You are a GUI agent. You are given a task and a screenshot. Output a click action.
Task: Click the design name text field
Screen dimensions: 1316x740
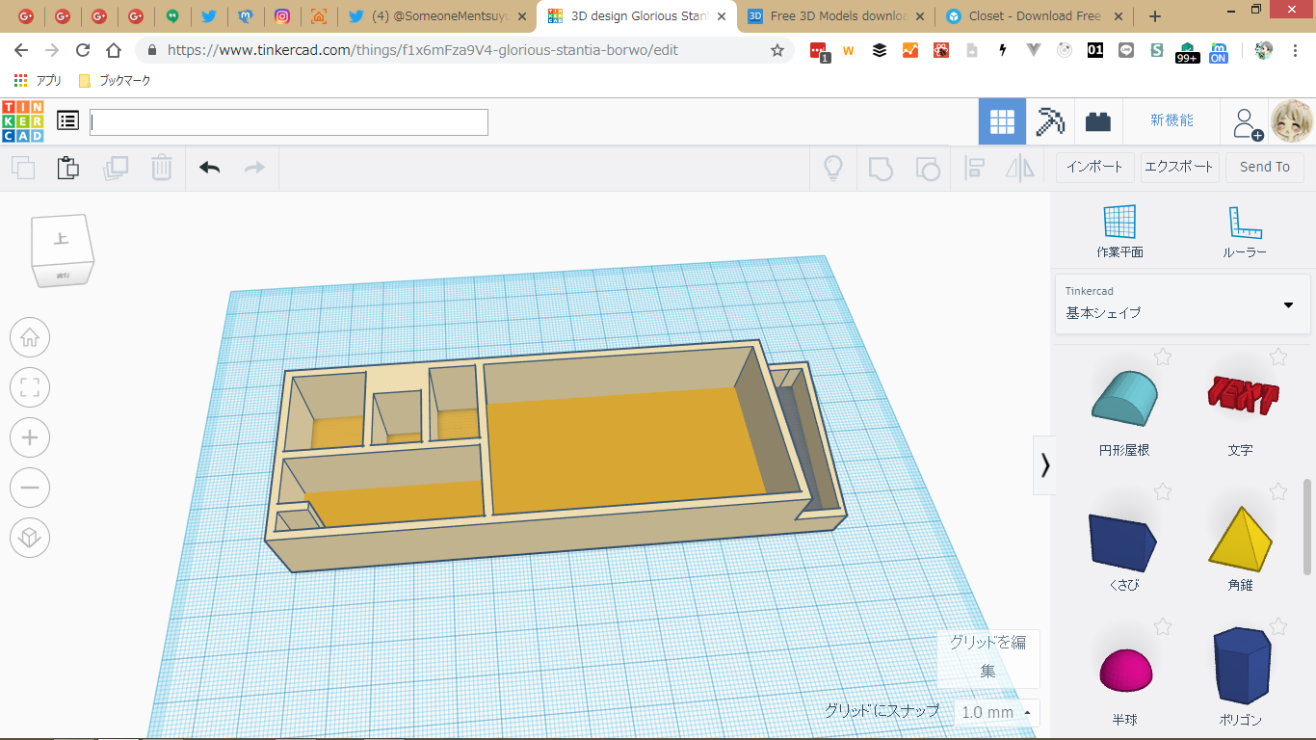[289, 122]
